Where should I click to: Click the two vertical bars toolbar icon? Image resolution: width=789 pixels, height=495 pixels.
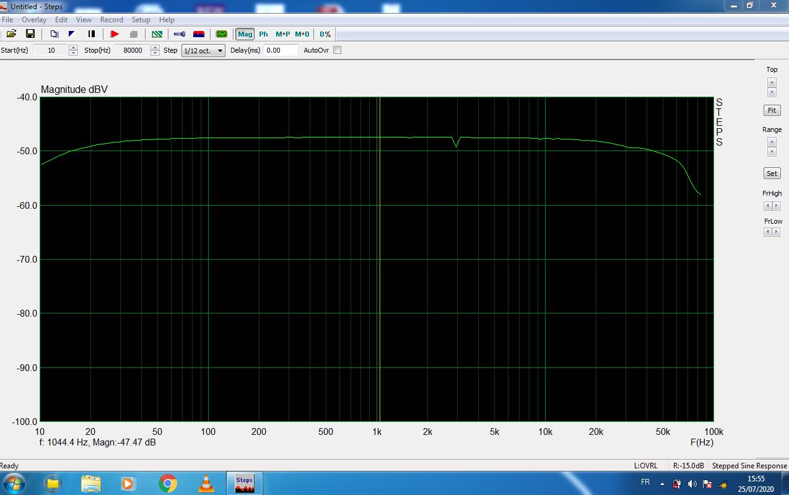[92, 34]
